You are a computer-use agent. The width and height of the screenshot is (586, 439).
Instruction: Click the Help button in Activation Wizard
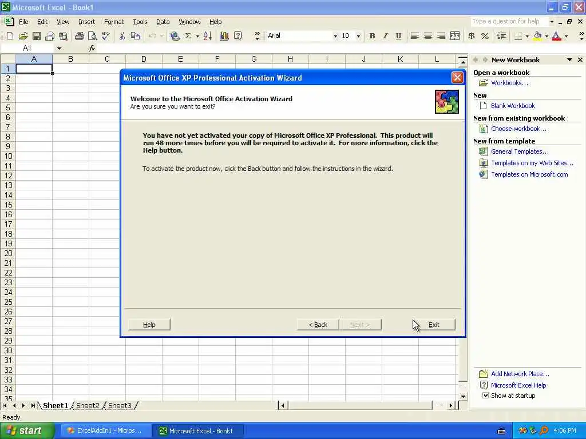(x=149, y=325)
